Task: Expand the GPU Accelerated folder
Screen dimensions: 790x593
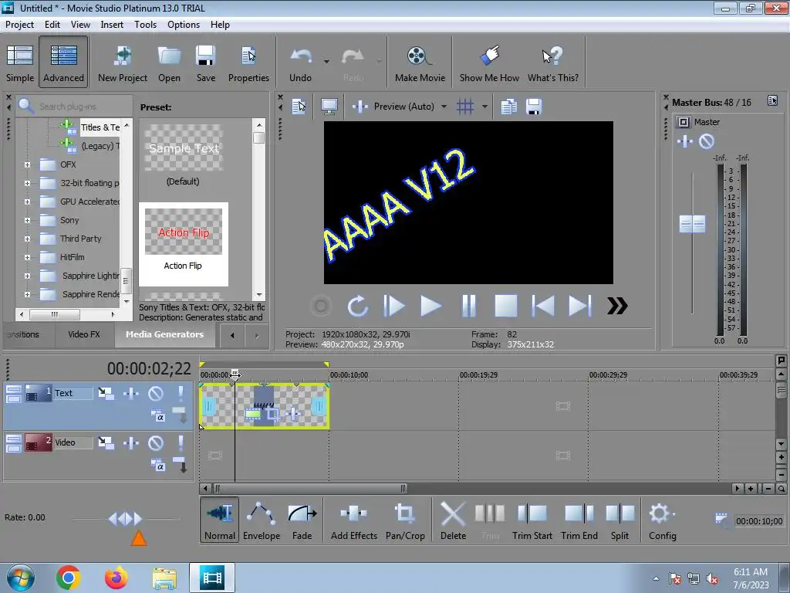Action: [x=27, y=202]
